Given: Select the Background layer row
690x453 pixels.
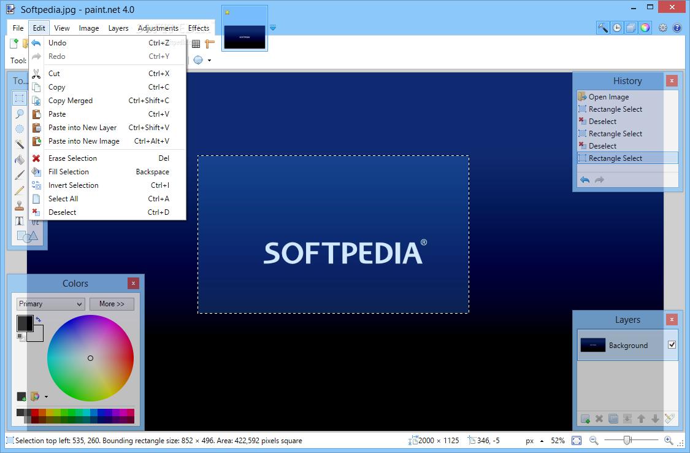Looking at the screenshot, I should tap(627, 345).
